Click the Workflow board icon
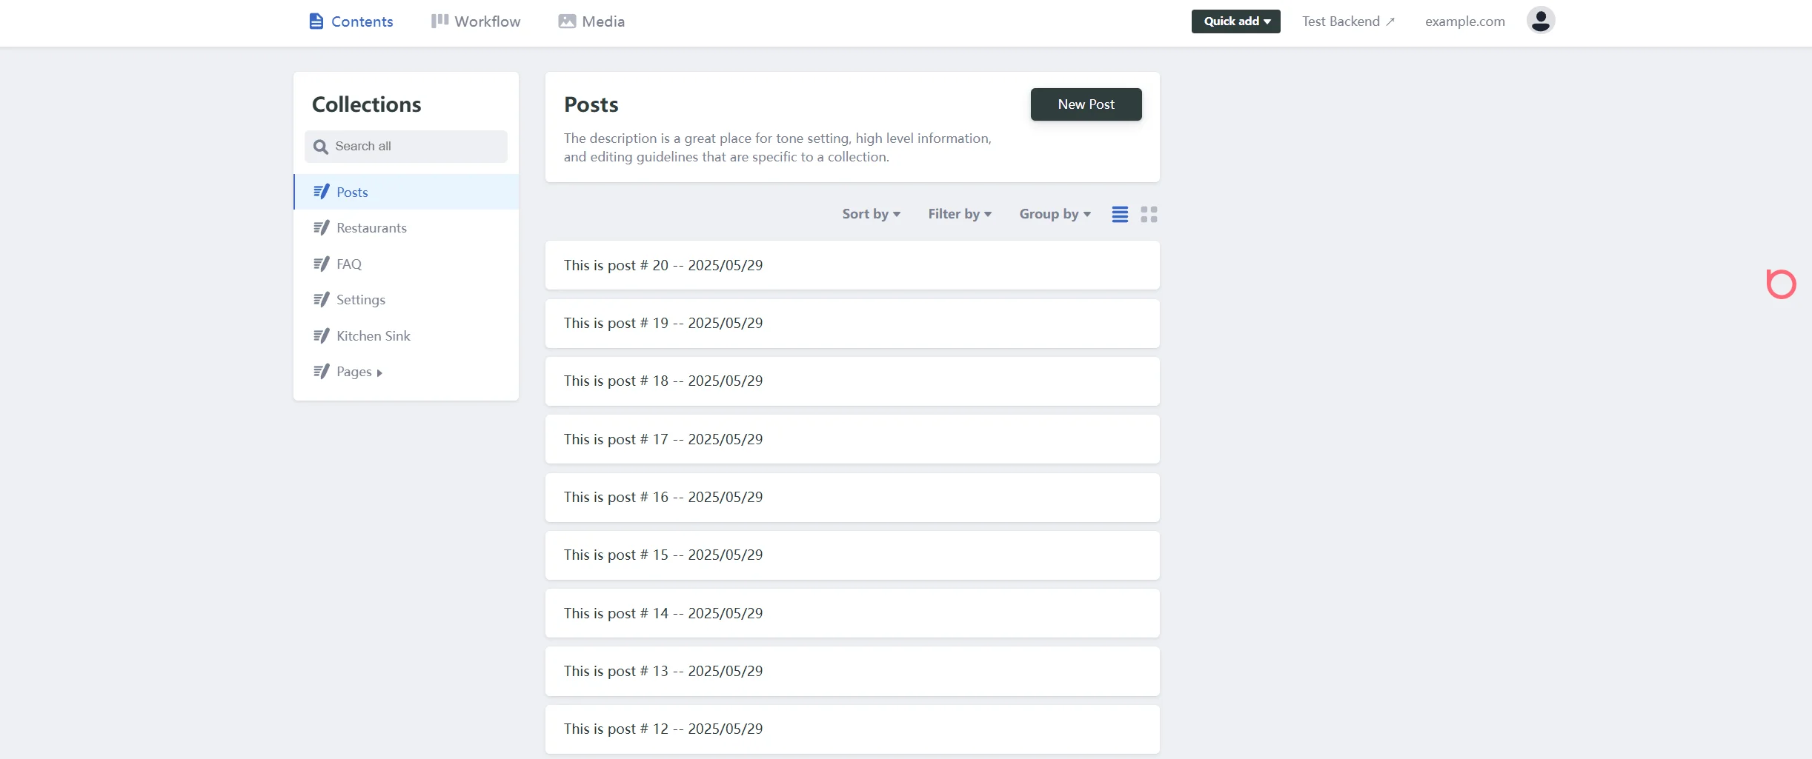This screenshot has width=1812, height=759. [439, 21]
